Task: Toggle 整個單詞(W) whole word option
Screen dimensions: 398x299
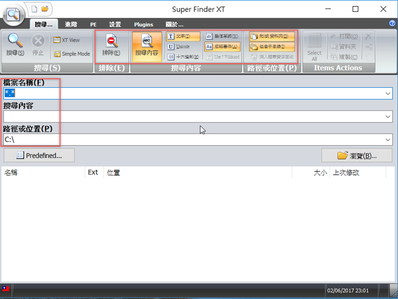Action: [222, 36]
